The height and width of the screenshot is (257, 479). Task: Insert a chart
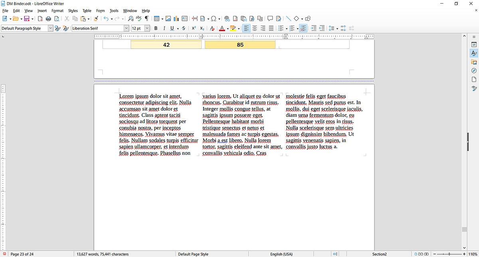click(176, 18)
